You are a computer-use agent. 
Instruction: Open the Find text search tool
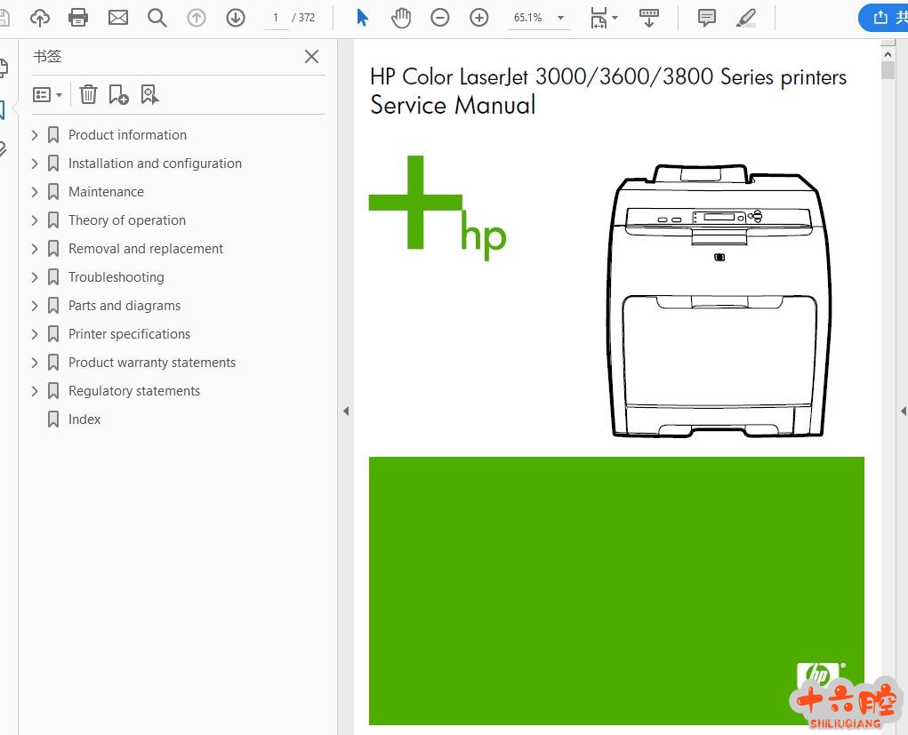(x=157, y=18)
